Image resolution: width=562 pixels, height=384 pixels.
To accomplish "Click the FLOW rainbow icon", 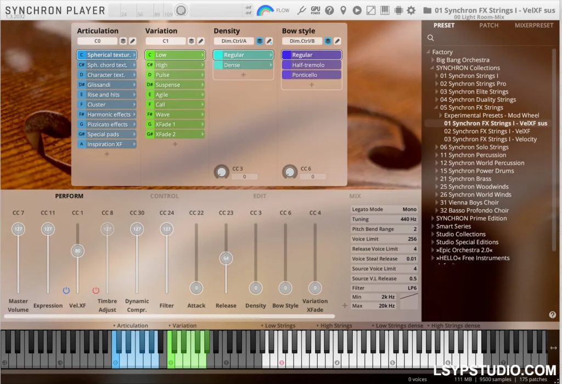I will (x=265, y=10).
